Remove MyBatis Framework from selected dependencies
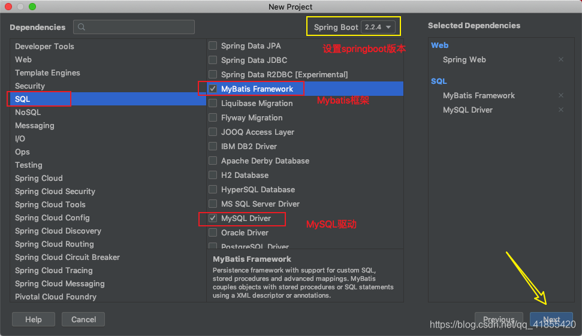Image resolution: width=582 pixels, height=336 pixels. tap(561, 95)
